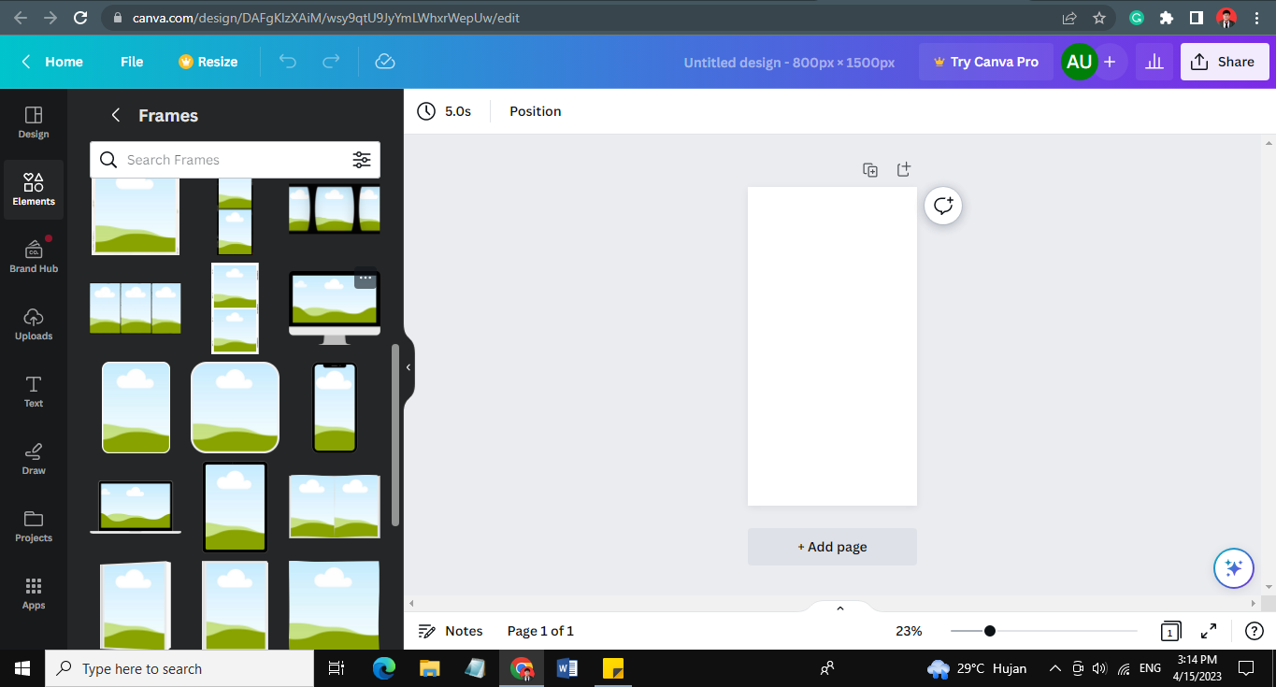This screenshot has width=1276, height=687.
Task: Switch to the Position tab
Action: click(535, 110)
